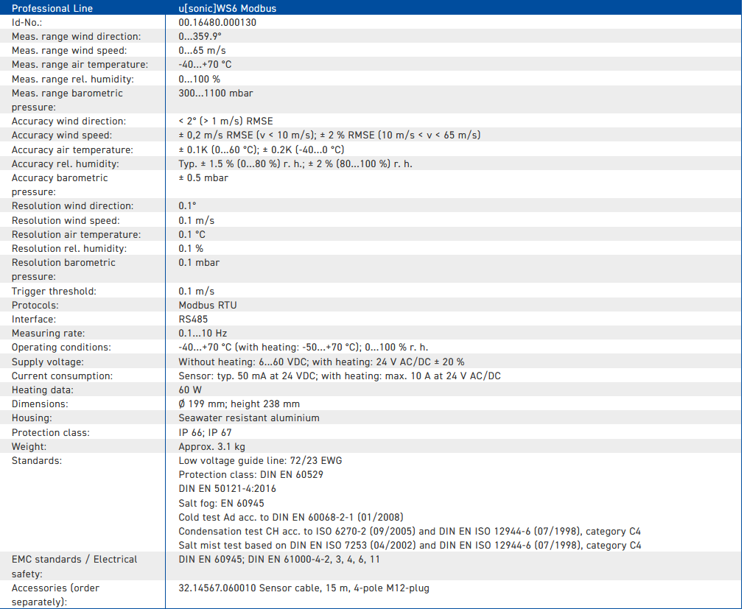Click the 'Resolution wind speed:' label
This screenshot has width=747, height=609.
(x=66, y=220)
